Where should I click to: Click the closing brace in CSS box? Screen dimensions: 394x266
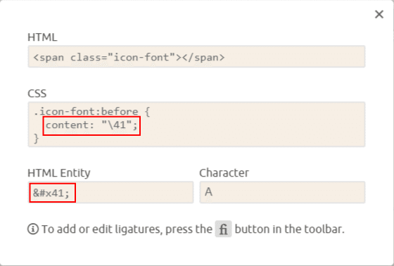[37, 139]
